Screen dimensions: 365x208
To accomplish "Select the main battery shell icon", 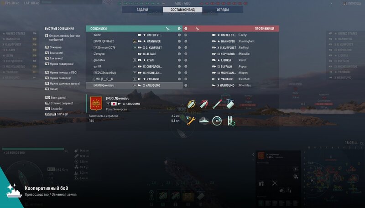I will pyautogui.click(x=191, y=104).
